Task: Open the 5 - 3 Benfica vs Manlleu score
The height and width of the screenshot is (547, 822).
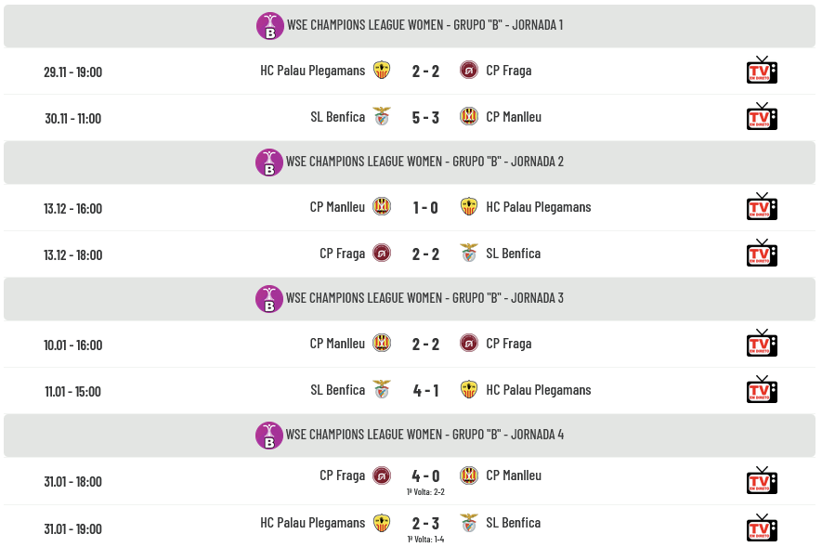Action: (x=425, y=117)
